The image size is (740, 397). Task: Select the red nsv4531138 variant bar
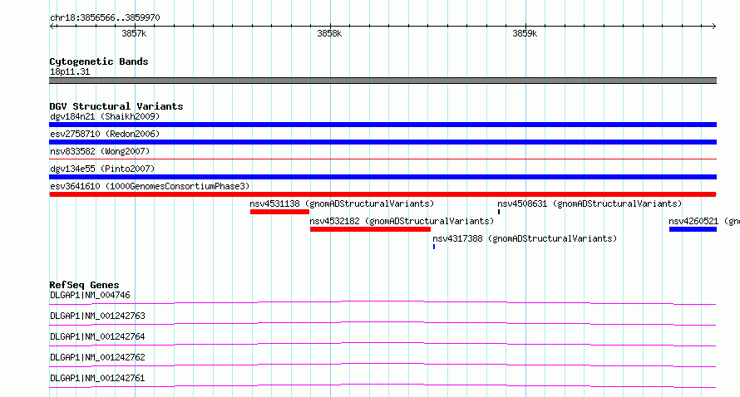pyautogui.click(x=280, y=212)
